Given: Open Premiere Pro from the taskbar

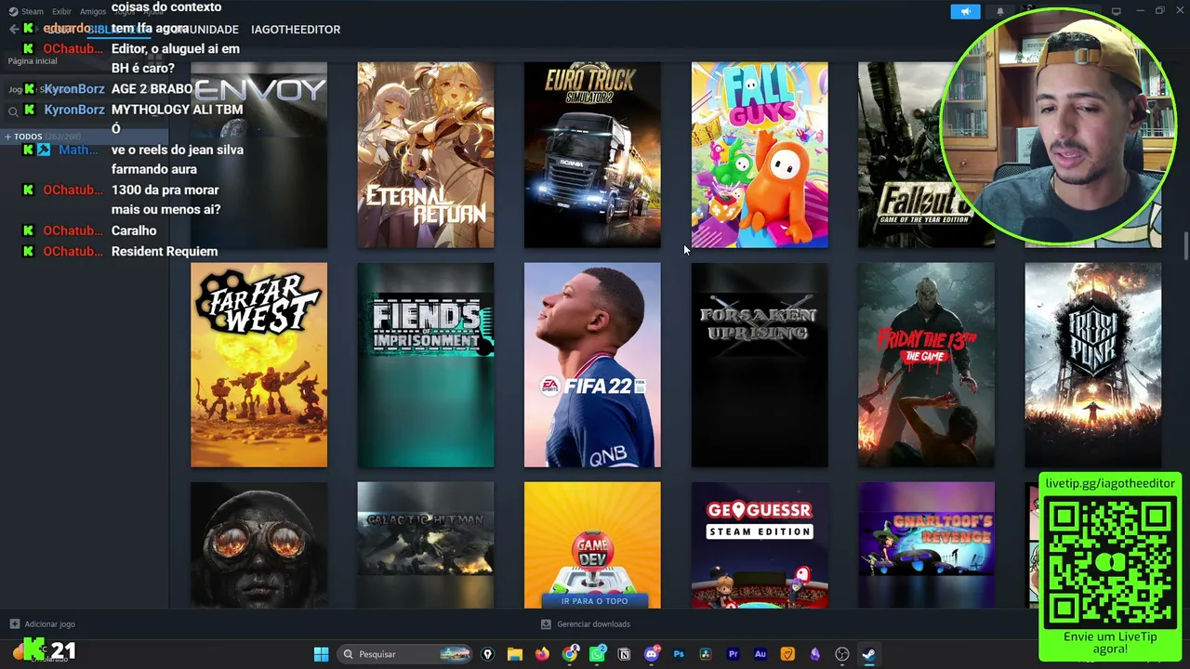Looking at the screenshot, I should [x=733, y=654].
